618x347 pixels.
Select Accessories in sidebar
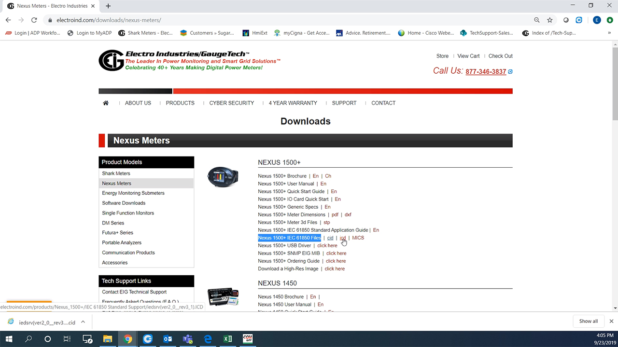pyautogui.click(x=115, y=263)
